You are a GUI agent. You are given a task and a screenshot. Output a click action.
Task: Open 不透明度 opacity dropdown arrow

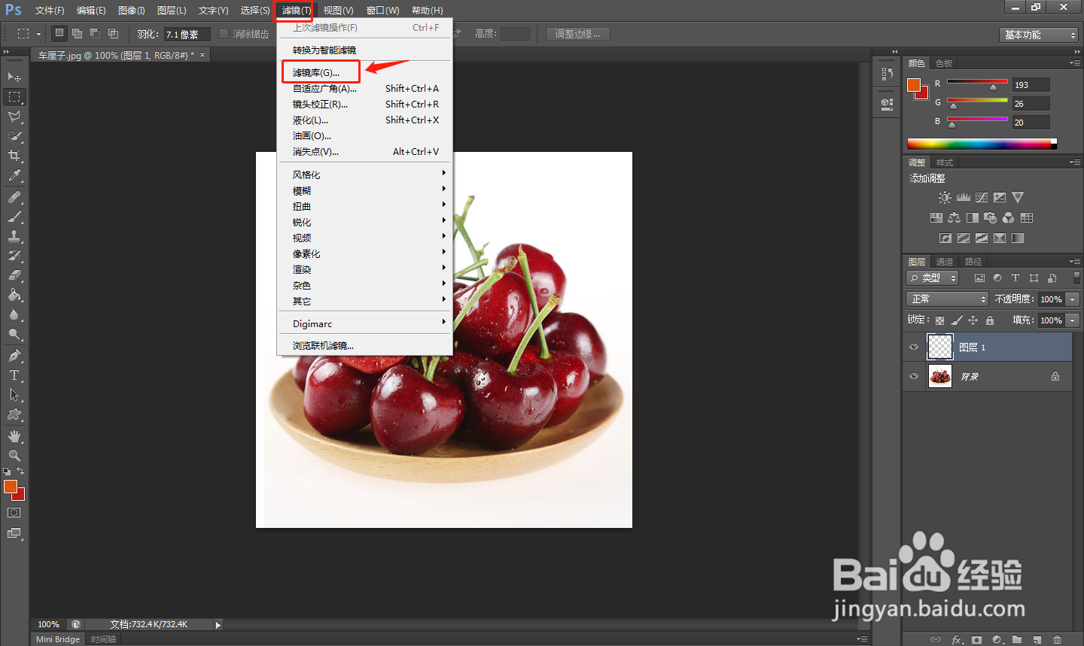[x=1073, y=299]
